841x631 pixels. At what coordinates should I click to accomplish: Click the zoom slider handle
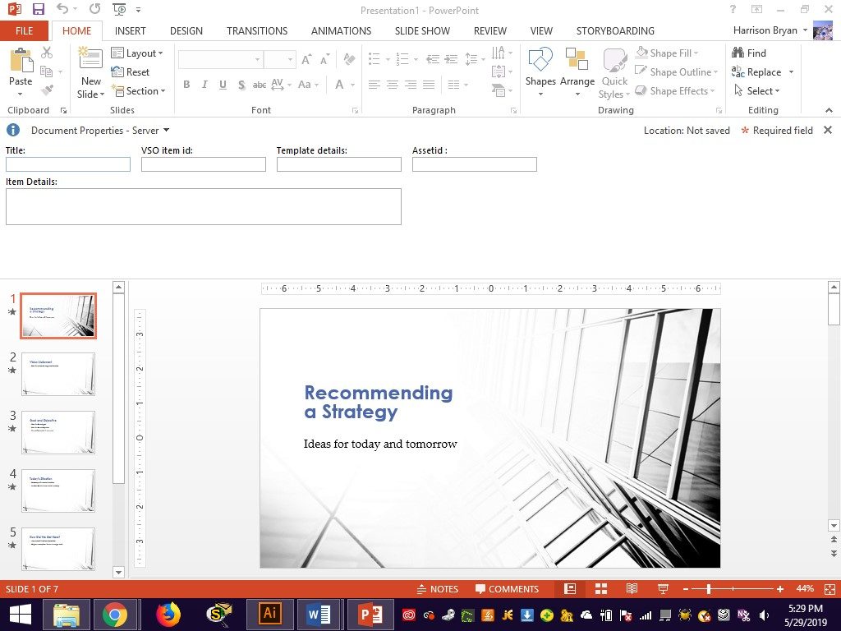tap(708, 589)
